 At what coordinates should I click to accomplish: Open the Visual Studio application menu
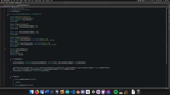point(7,1)
